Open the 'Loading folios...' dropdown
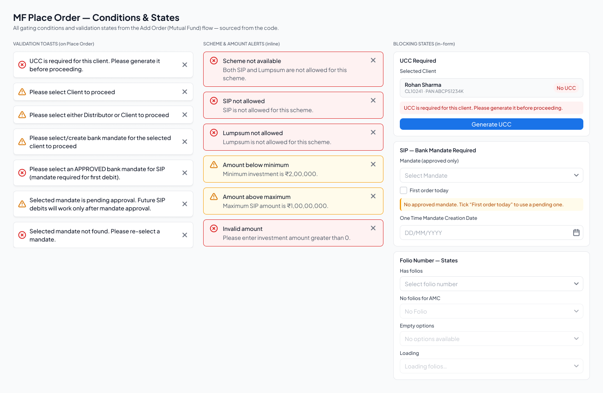 coord(492,366)
